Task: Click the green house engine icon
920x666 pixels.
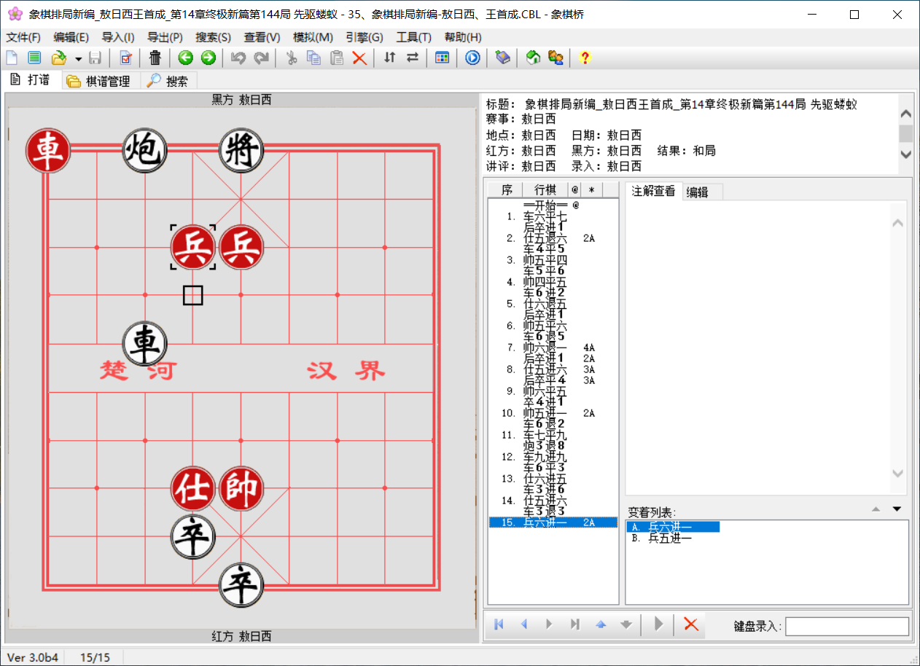Action: coord(533,58)
